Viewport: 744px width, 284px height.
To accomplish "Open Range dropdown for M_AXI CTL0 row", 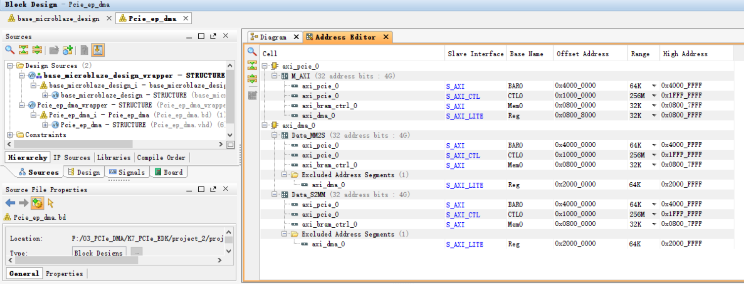I will point(654,96).
